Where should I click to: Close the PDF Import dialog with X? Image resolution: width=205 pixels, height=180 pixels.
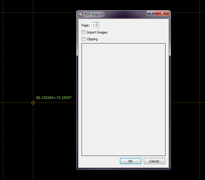[162, 13]
